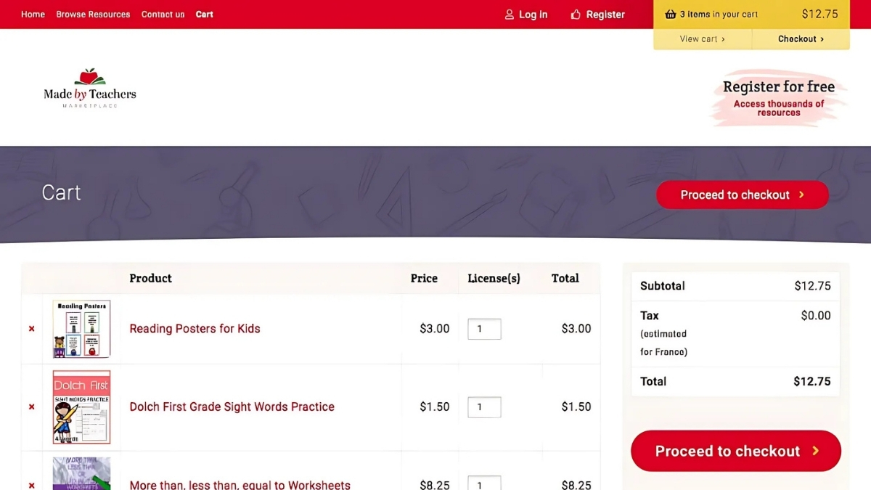Click the Subtotal label in summary
This screenshot has height=490, width=871.
click(662, 286)
